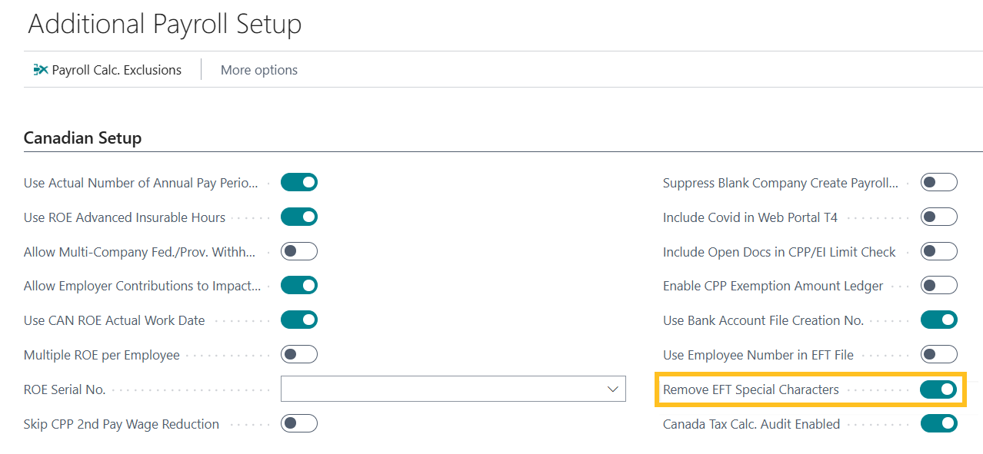Disable Use ROE Advanced Insurable Hours
Screen dimensions: 983x454
(299, 217)
